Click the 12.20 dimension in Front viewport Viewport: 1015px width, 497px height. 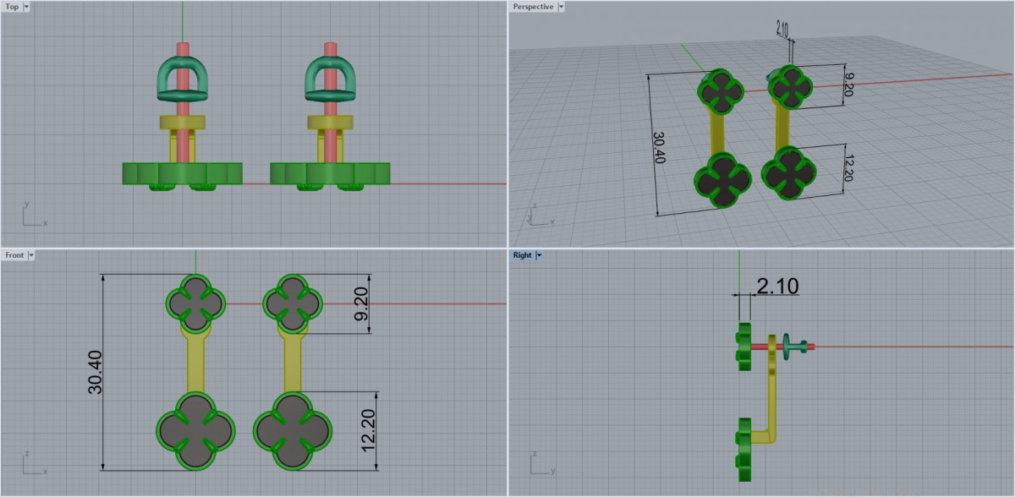[x=367, y=430]
